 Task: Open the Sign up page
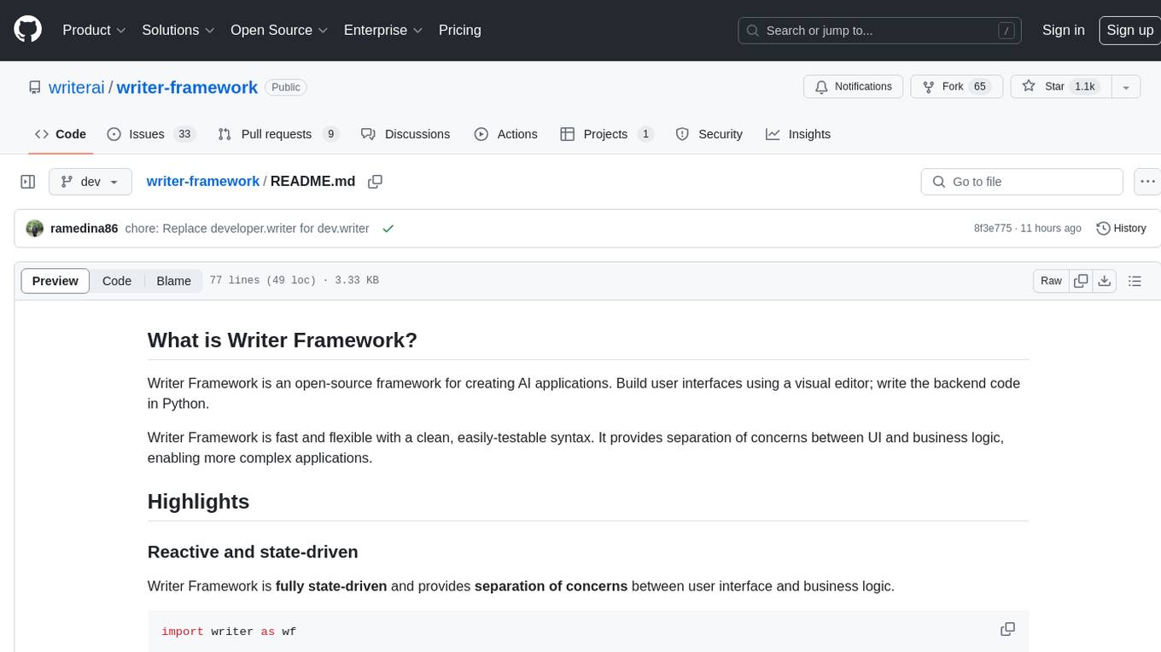(x=1129, y=30)
